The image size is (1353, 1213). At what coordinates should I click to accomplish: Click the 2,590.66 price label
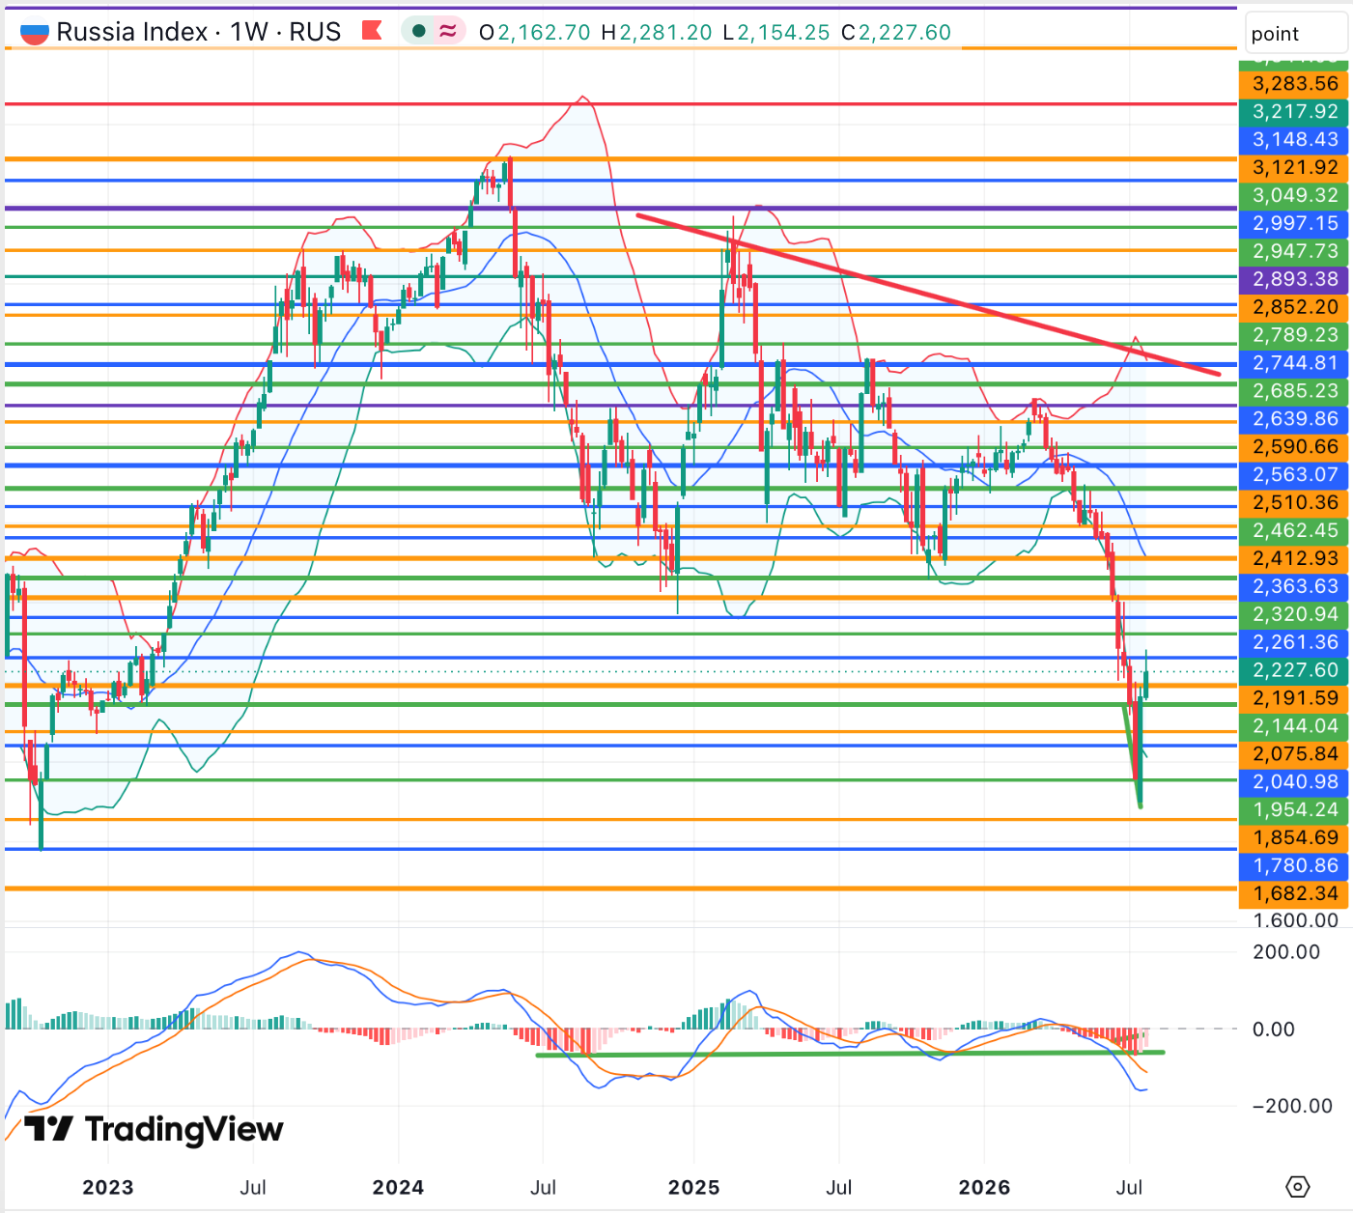(x=1294, y=447)
